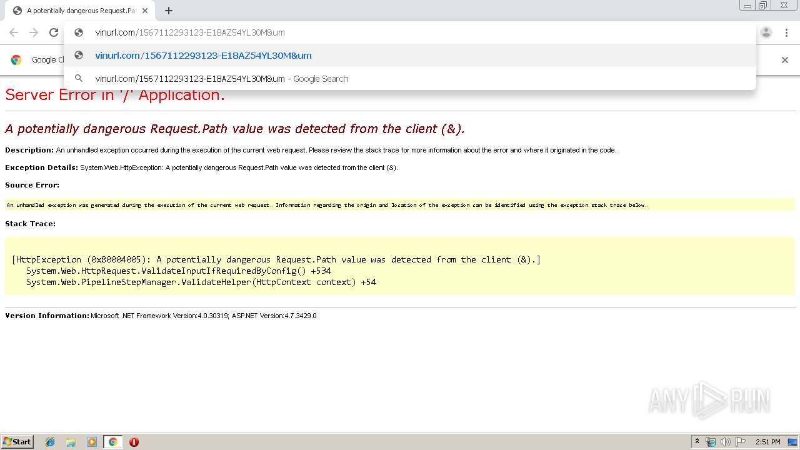Click the show desktop tray icon
800x450 pixels.
coord(792,442)
